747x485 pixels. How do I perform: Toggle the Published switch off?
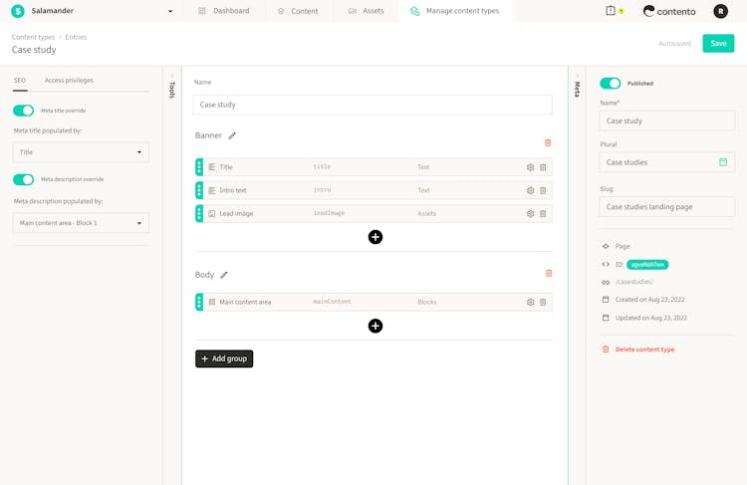tap(610, 84)
